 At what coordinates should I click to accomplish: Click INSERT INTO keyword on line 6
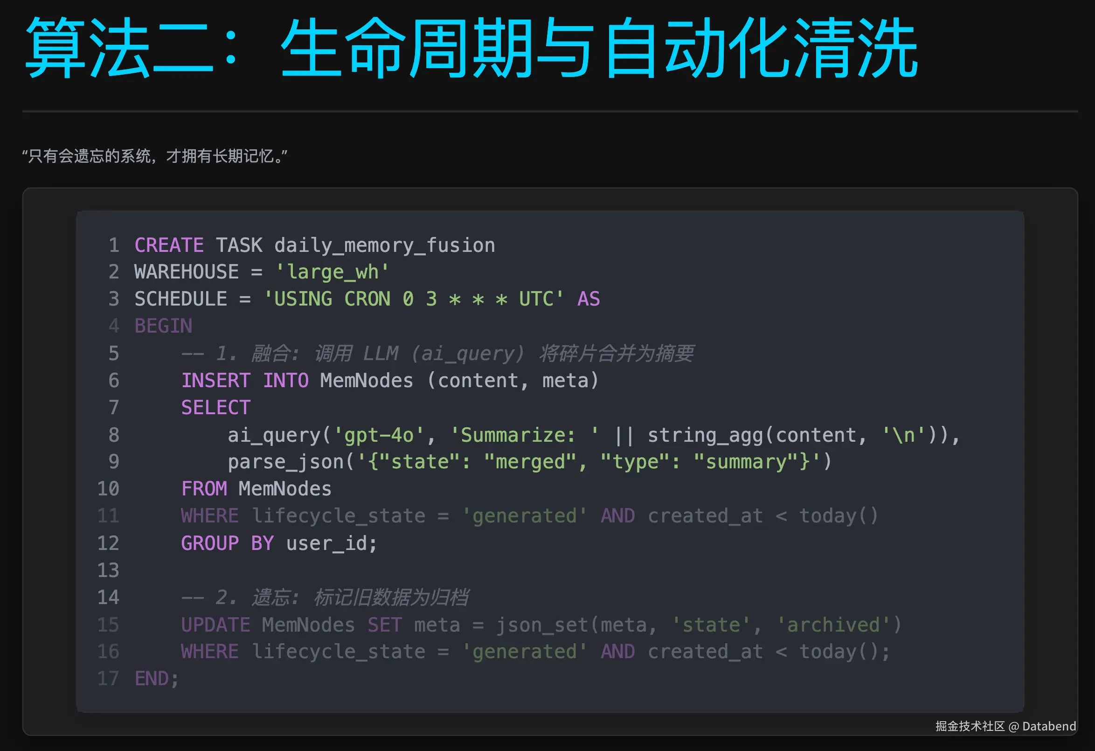click(x=244, y=381)
